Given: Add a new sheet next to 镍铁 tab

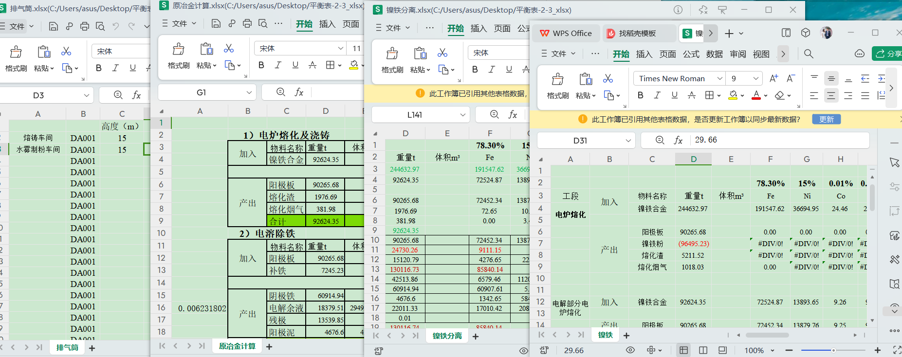Looking at the screenshot, I should click(626, 335).
